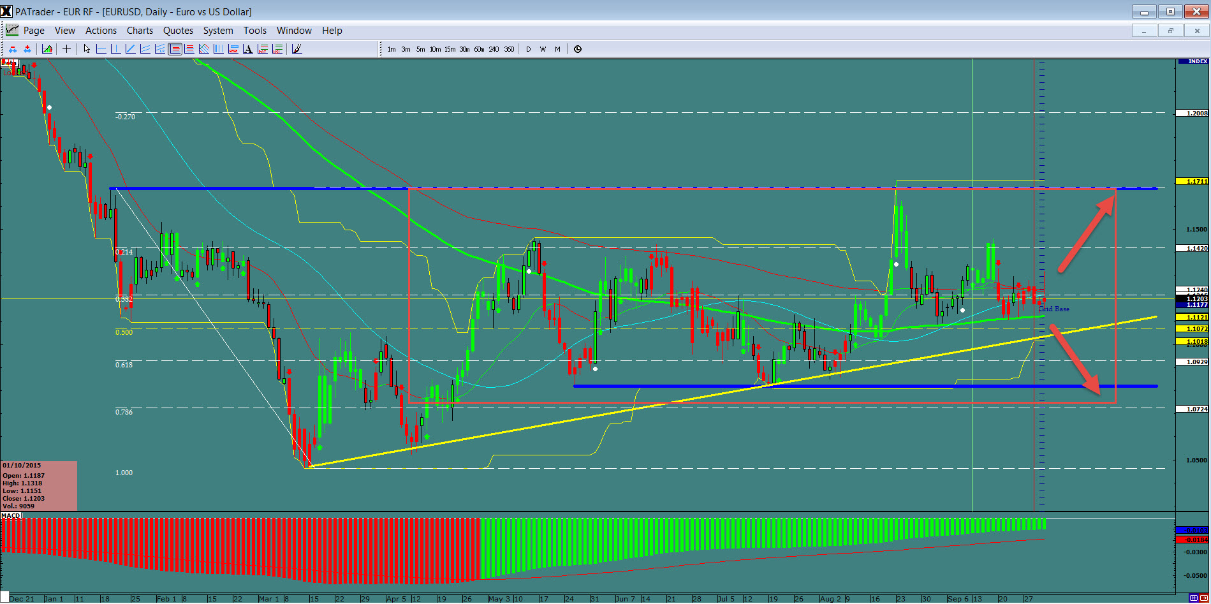
Task: Switch chart to 15m timeframe
Action: pyautogui.click(x=450, y=49)
